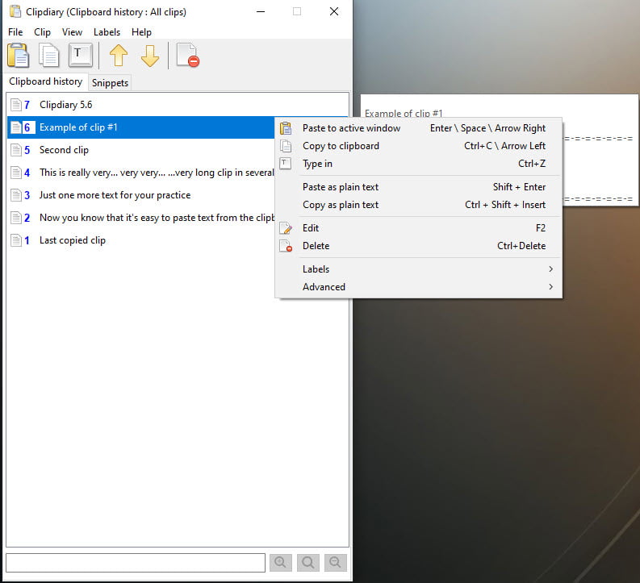The width and height of the screenshot is (640, 583).
Task: Click document icon of clip 4
Action: [16, 173]
